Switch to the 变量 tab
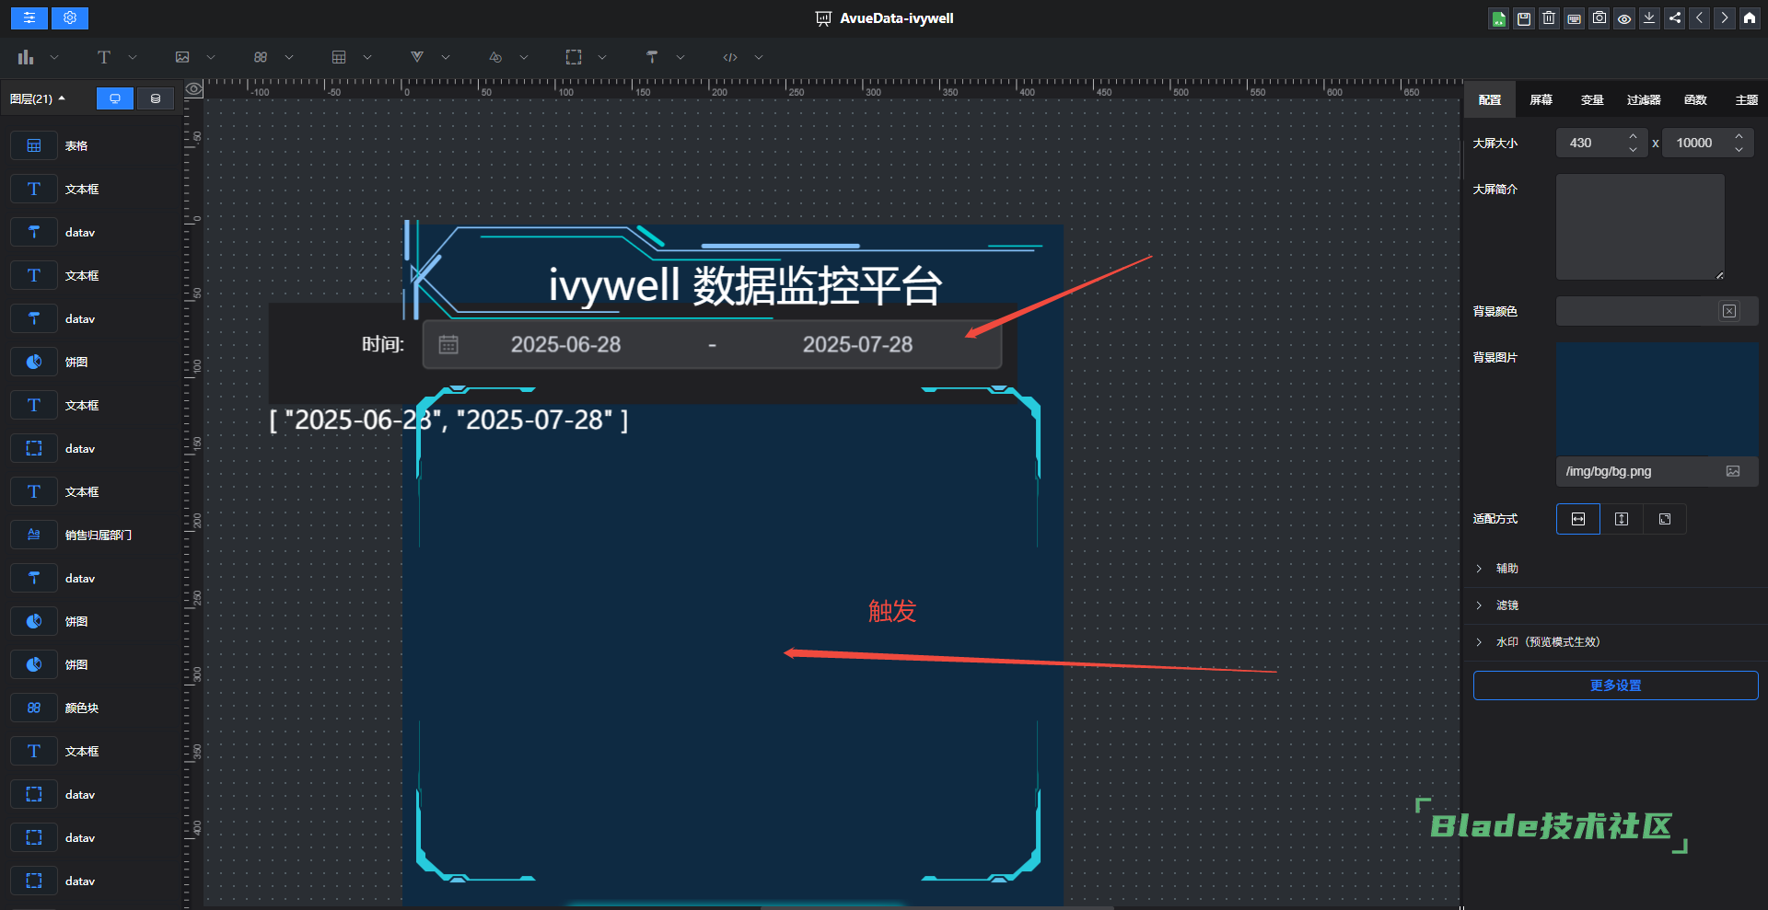The width and height of the screenshot is (1768, 910). pyautogui.click(x=1592, y=99)
